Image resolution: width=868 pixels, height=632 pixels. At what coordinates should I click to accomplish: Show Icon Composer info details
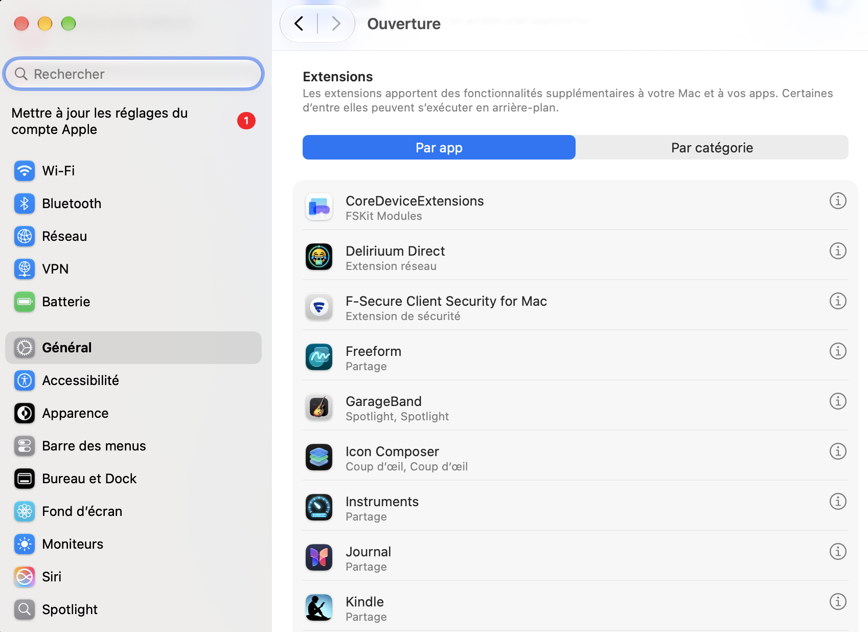pos(837,452)
